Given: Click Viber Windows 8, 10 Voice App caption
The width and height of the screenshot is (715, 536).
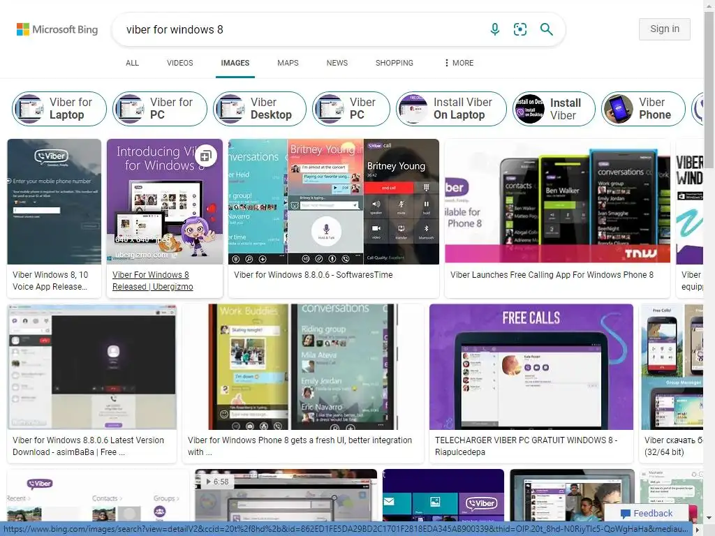Looking at the screenshot, I should tap(50, 281).
